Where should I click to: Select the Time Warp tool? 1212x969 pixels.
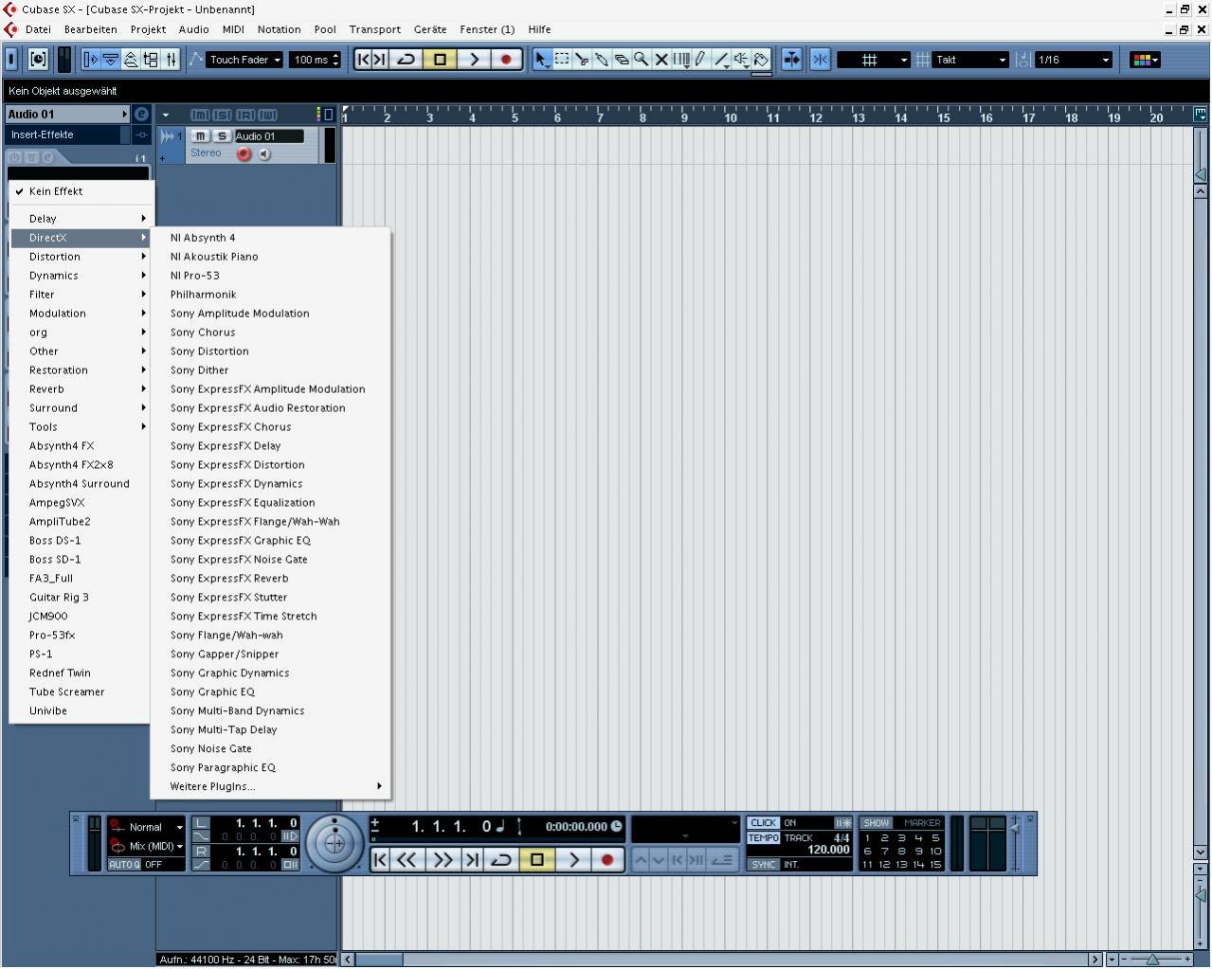[x=681, y=60]
